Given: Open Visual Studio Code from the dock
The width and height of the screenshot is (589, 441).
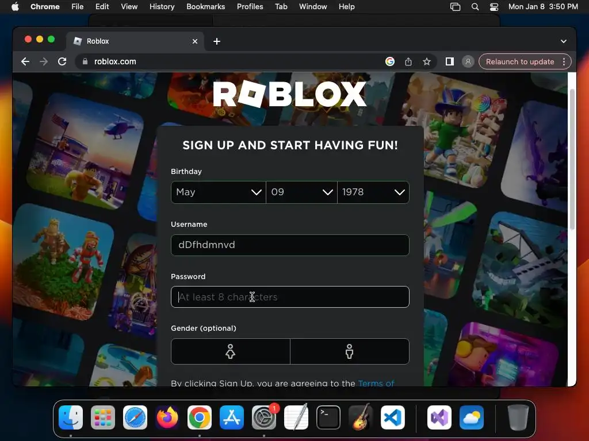Looking at the screenshot, I should [x=393, y=417].
